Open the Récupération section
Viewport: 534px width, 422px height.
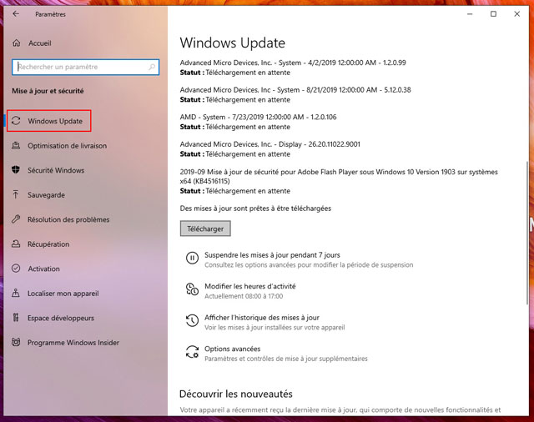(48, 244)
